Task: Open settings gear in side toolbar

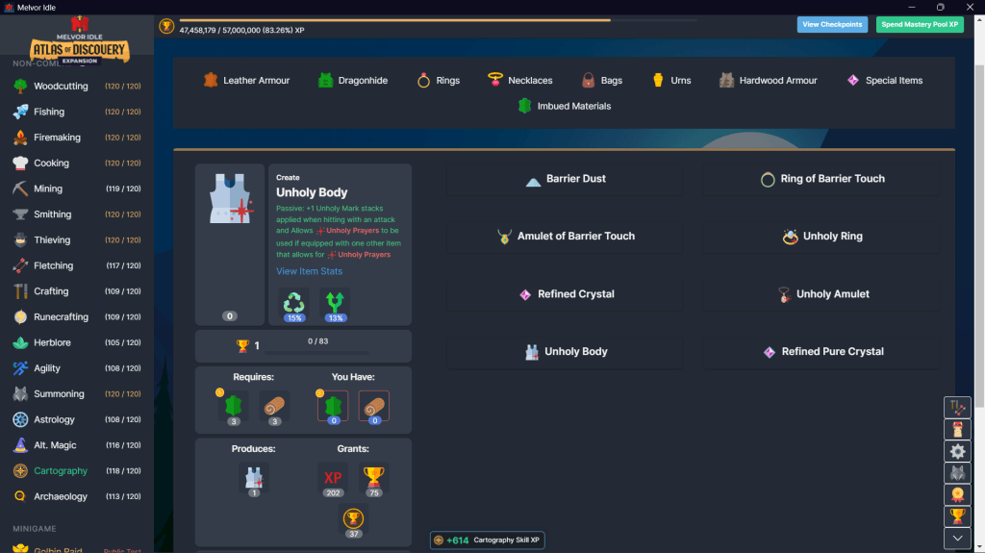Action: [x=957, y=451]
